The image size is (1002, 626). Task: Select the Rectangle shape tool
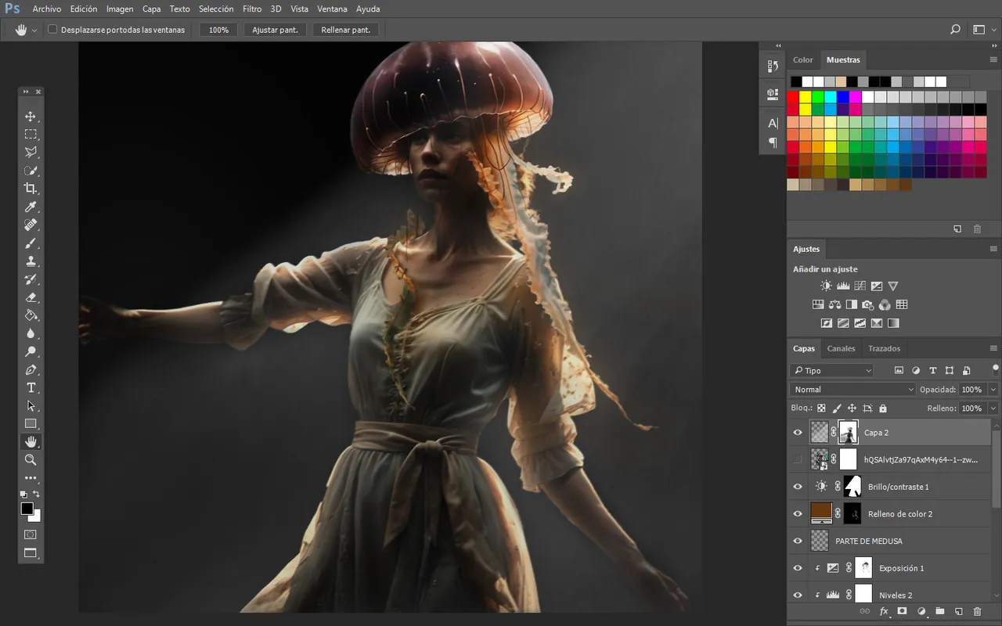[31, 424]
